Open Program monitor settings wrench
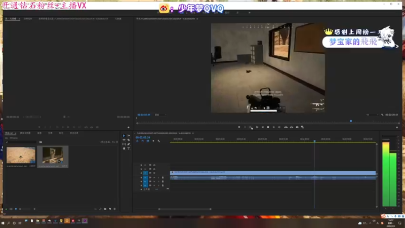The height and width of the screenshot is (228, 405). pyautogui.click(x=382, y=115)
